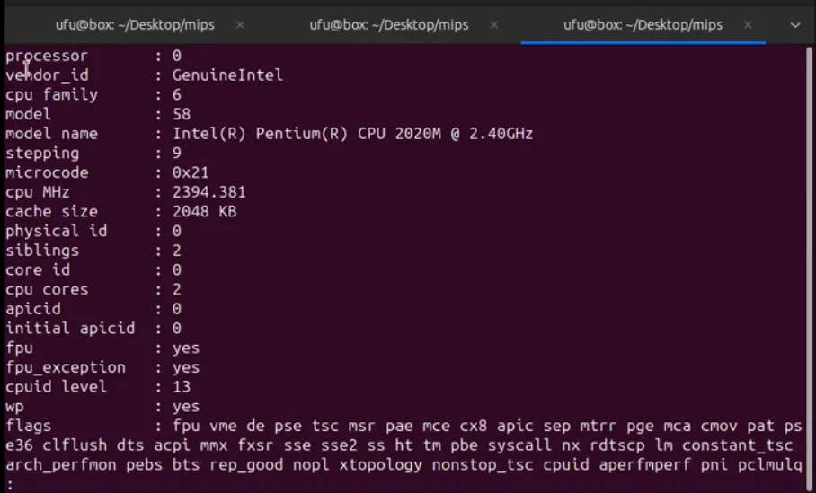The width and height of the screenshot is (816, 493).
Task: Click the 'model name' label
Action: click(51, 134)
